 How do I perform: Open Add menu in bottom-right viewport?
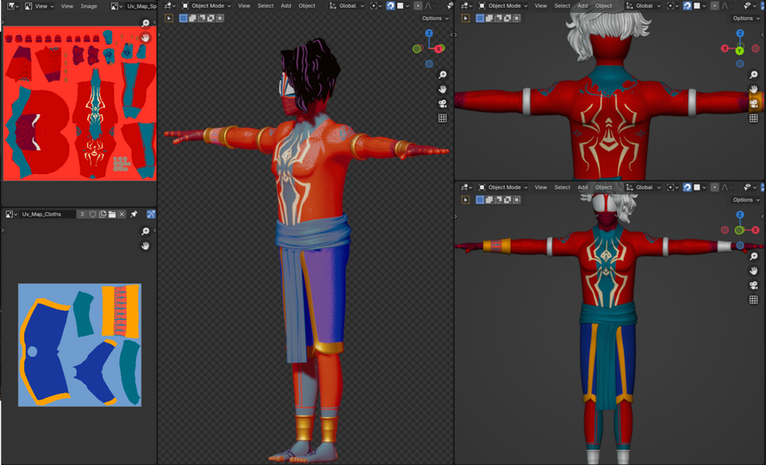tap(582, 187)
